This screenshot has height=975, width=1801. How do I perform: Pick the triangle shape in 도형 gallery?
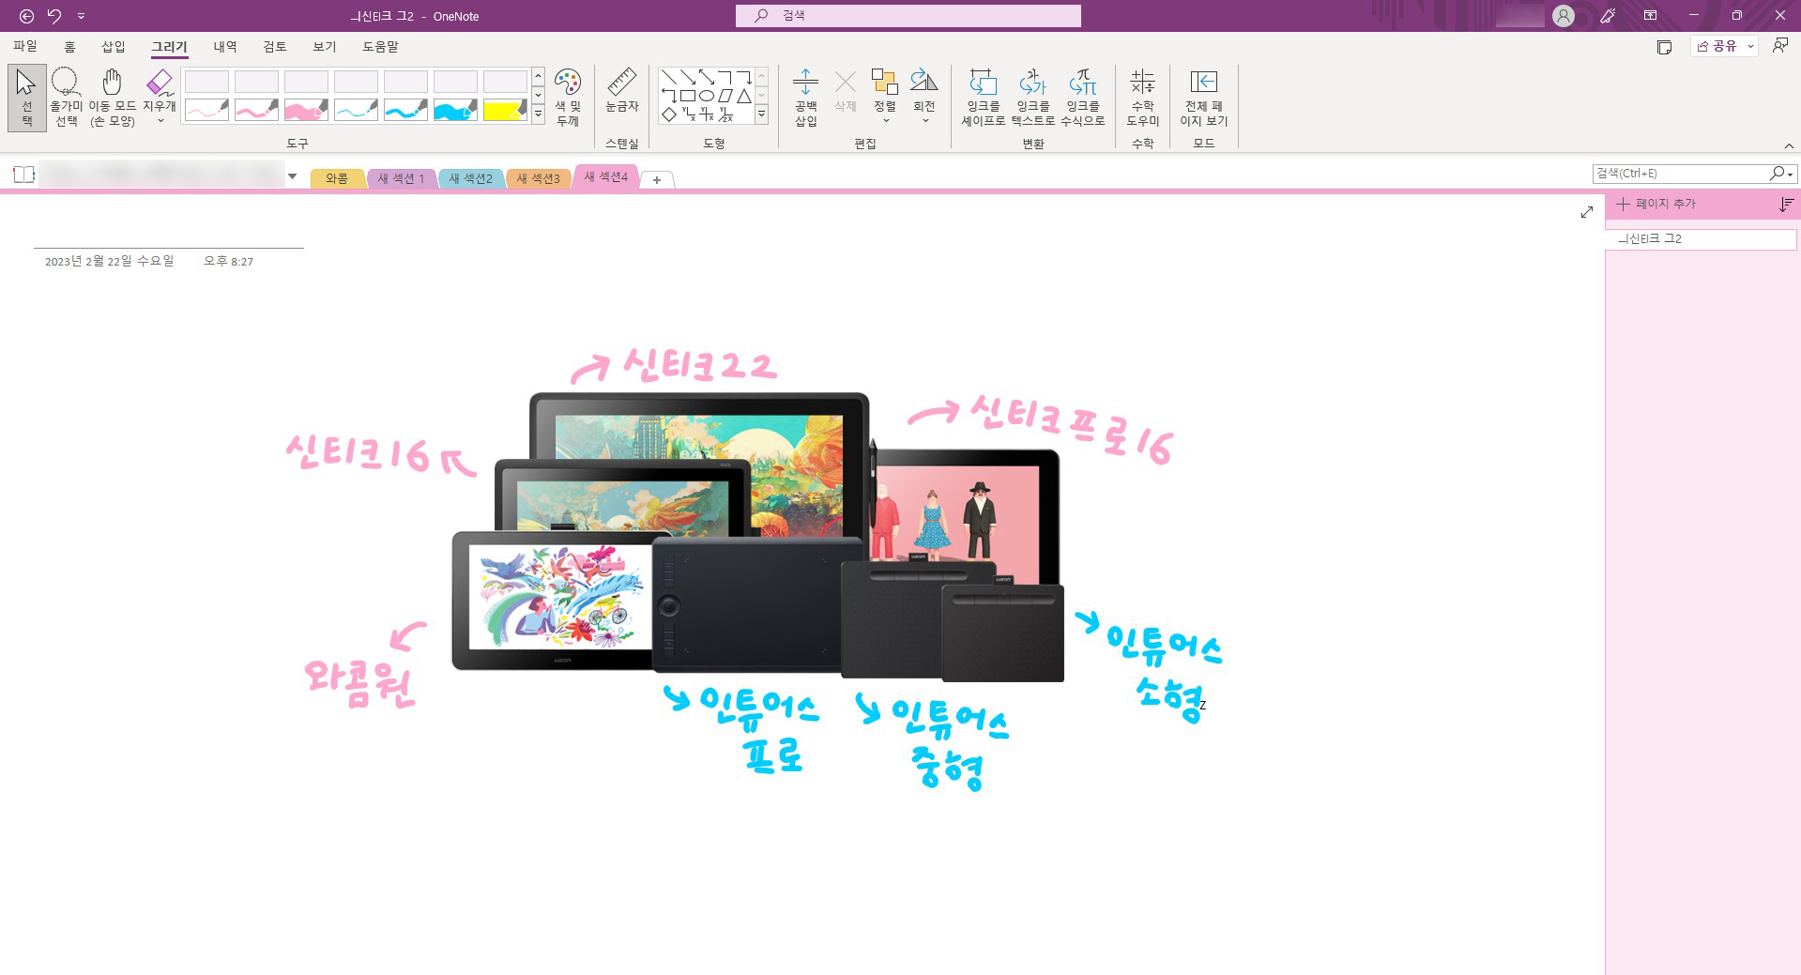tap(743, 96)
